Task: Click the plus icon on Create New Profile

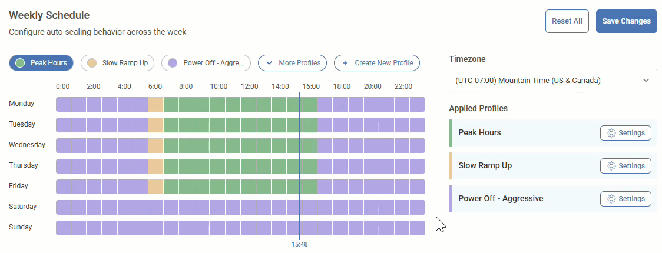Action: point(345,63)
